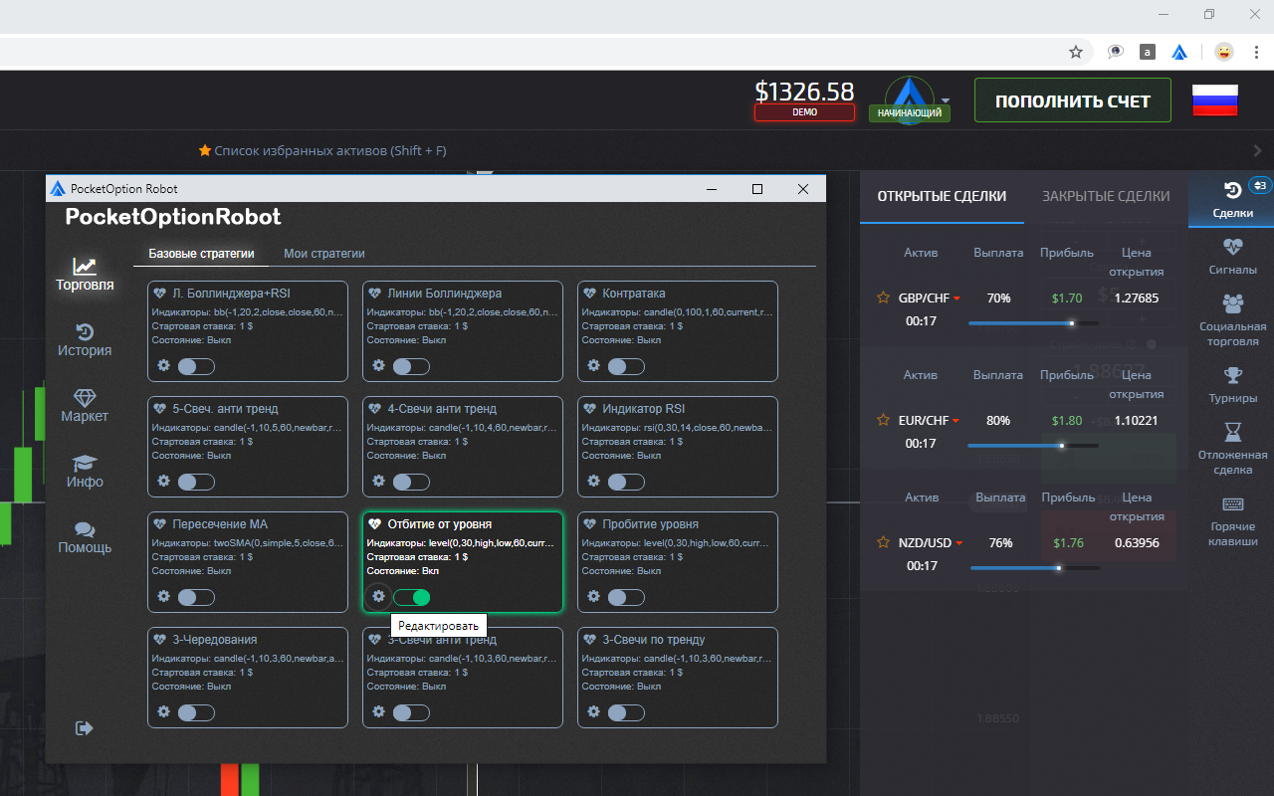This screenshot has width=1274, height=796.
Task: Select the 3-Свечи анти тренд strategy card
Action: [463, 677]
